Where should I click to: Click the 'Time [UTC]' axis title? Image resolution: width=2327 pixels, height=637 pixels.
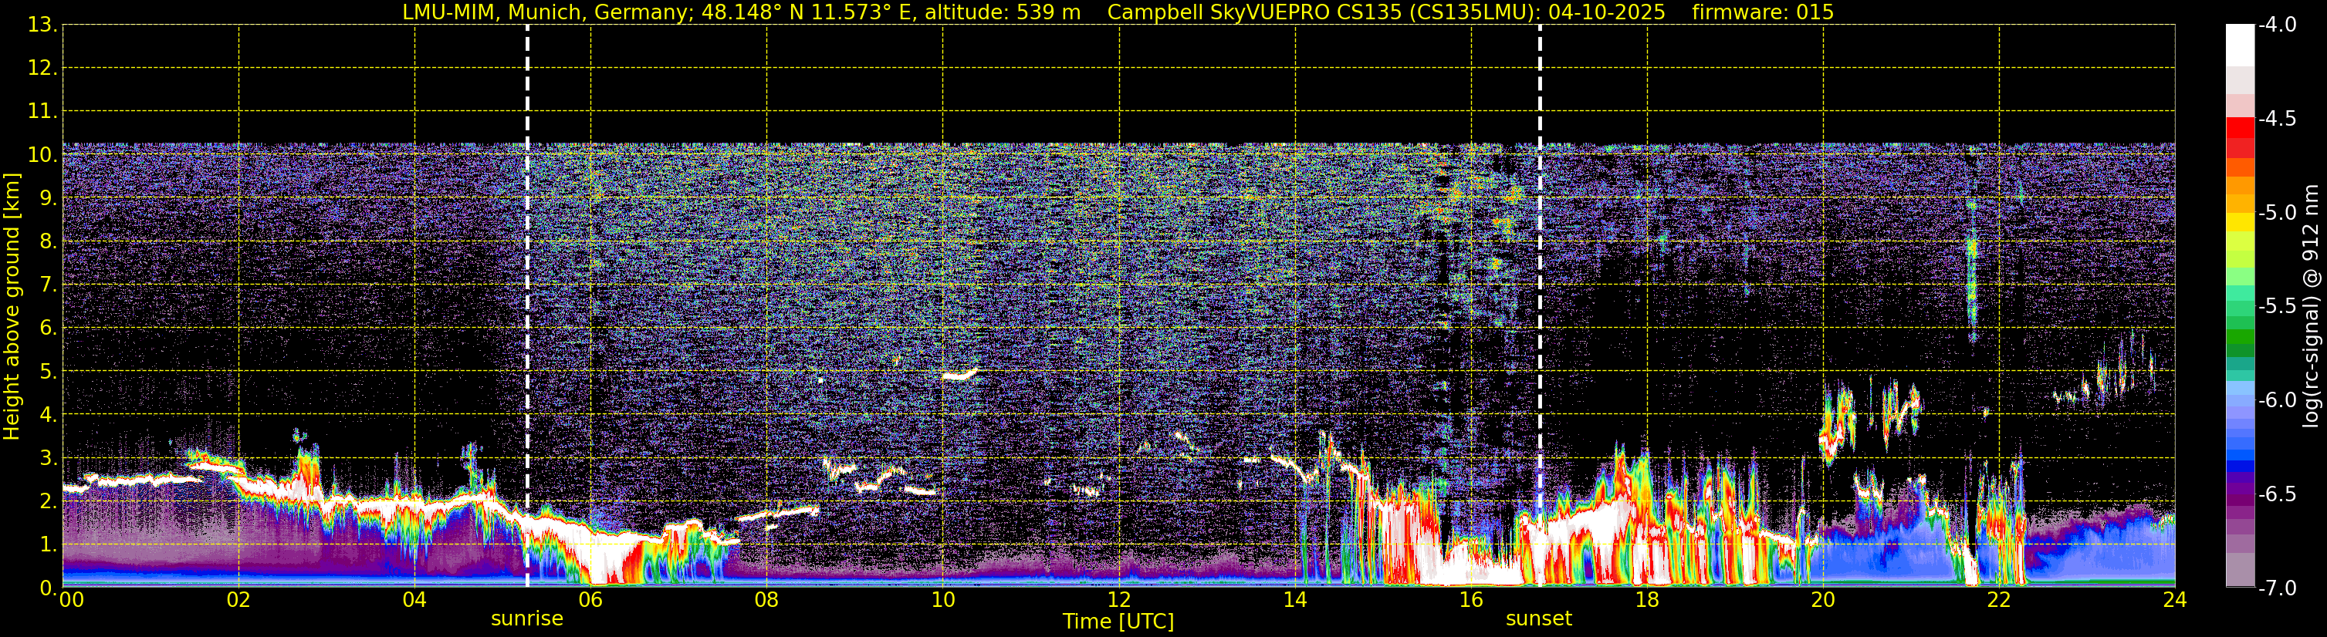(x=1118, y=622)
